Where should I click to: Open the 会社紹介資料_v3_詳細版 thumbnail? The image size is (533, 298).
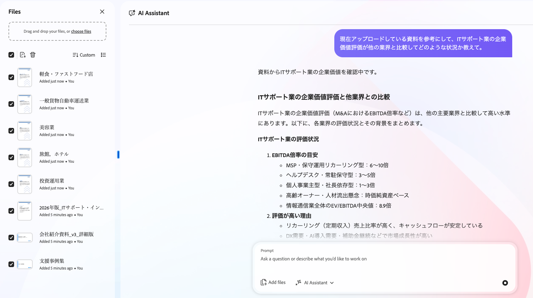(25, 238)
